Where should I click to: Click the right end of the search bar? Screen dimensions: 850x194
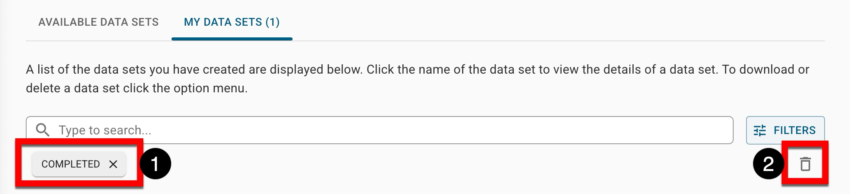(x=719, y=130)
